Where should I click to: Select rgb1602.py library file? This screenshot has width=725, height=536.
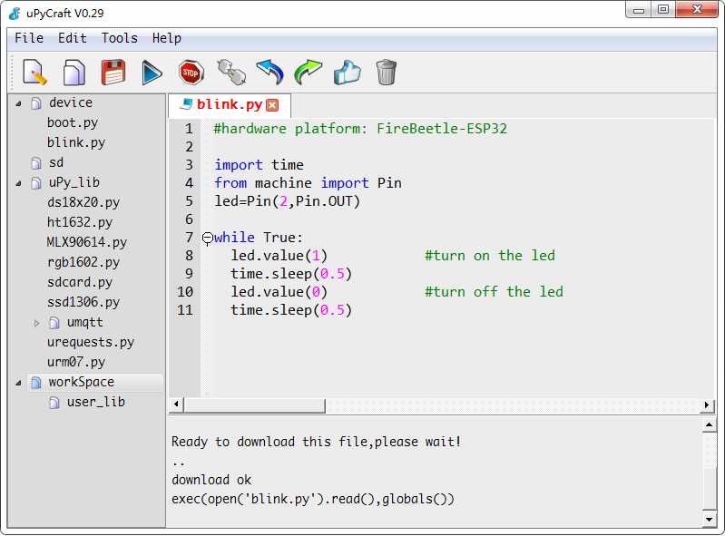pyautogui.click(x=83, y=262)
